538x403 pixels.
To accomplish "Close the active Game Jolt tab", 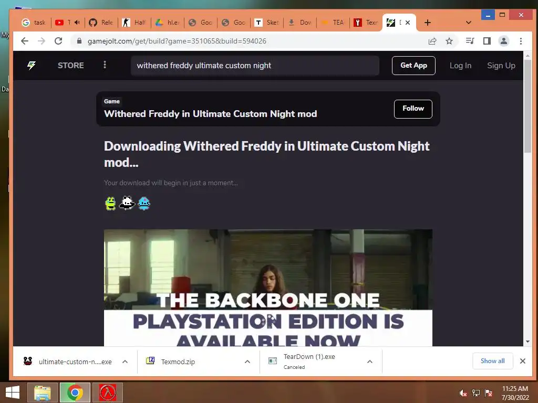I will [x=408, y=23].
